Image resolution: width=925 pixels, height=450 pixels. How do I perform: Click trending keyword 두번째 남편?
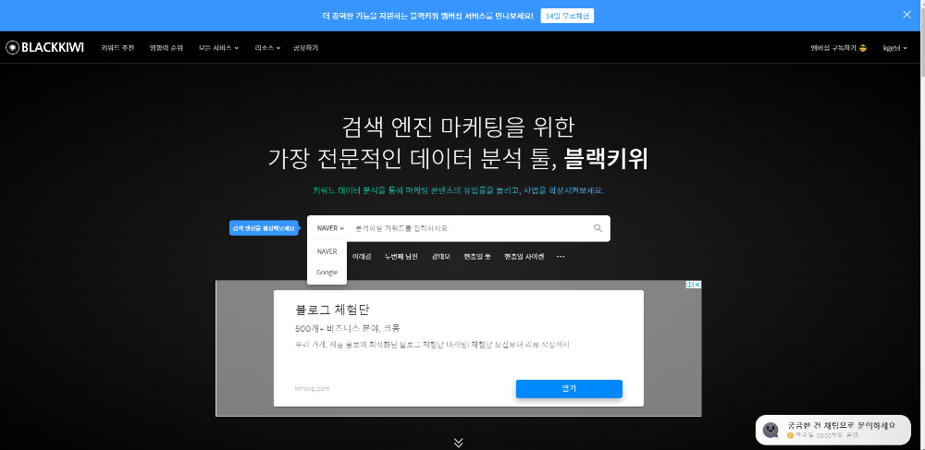pyautogui.click(x=401, y=257)
